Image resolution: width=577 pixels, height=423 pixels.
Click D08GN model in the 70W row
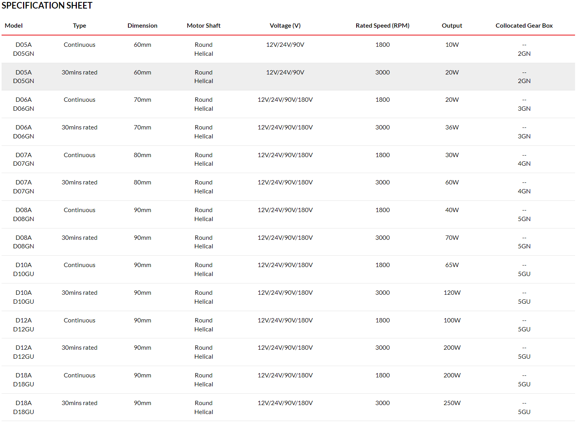click(x=24, y=246)
